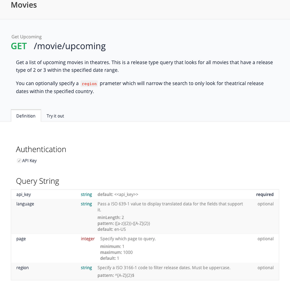This screenshot has width=290, height=288.
Task: Click the integer type label for page
Action: (x=88, y=239)
